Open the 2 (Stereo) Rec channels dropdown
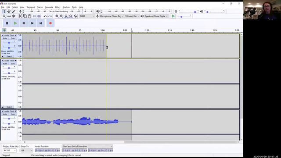 [x=132, y=16]
